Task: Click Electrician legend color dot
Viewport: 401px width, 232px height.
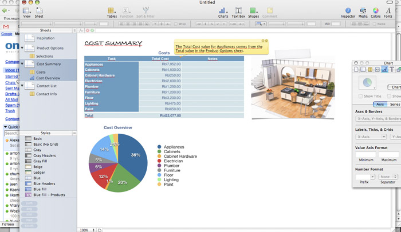Action: (159, 161)
